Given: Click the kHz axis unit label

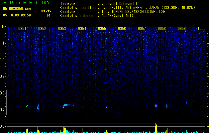Looking at the screenshot, I should click(3, 27).
